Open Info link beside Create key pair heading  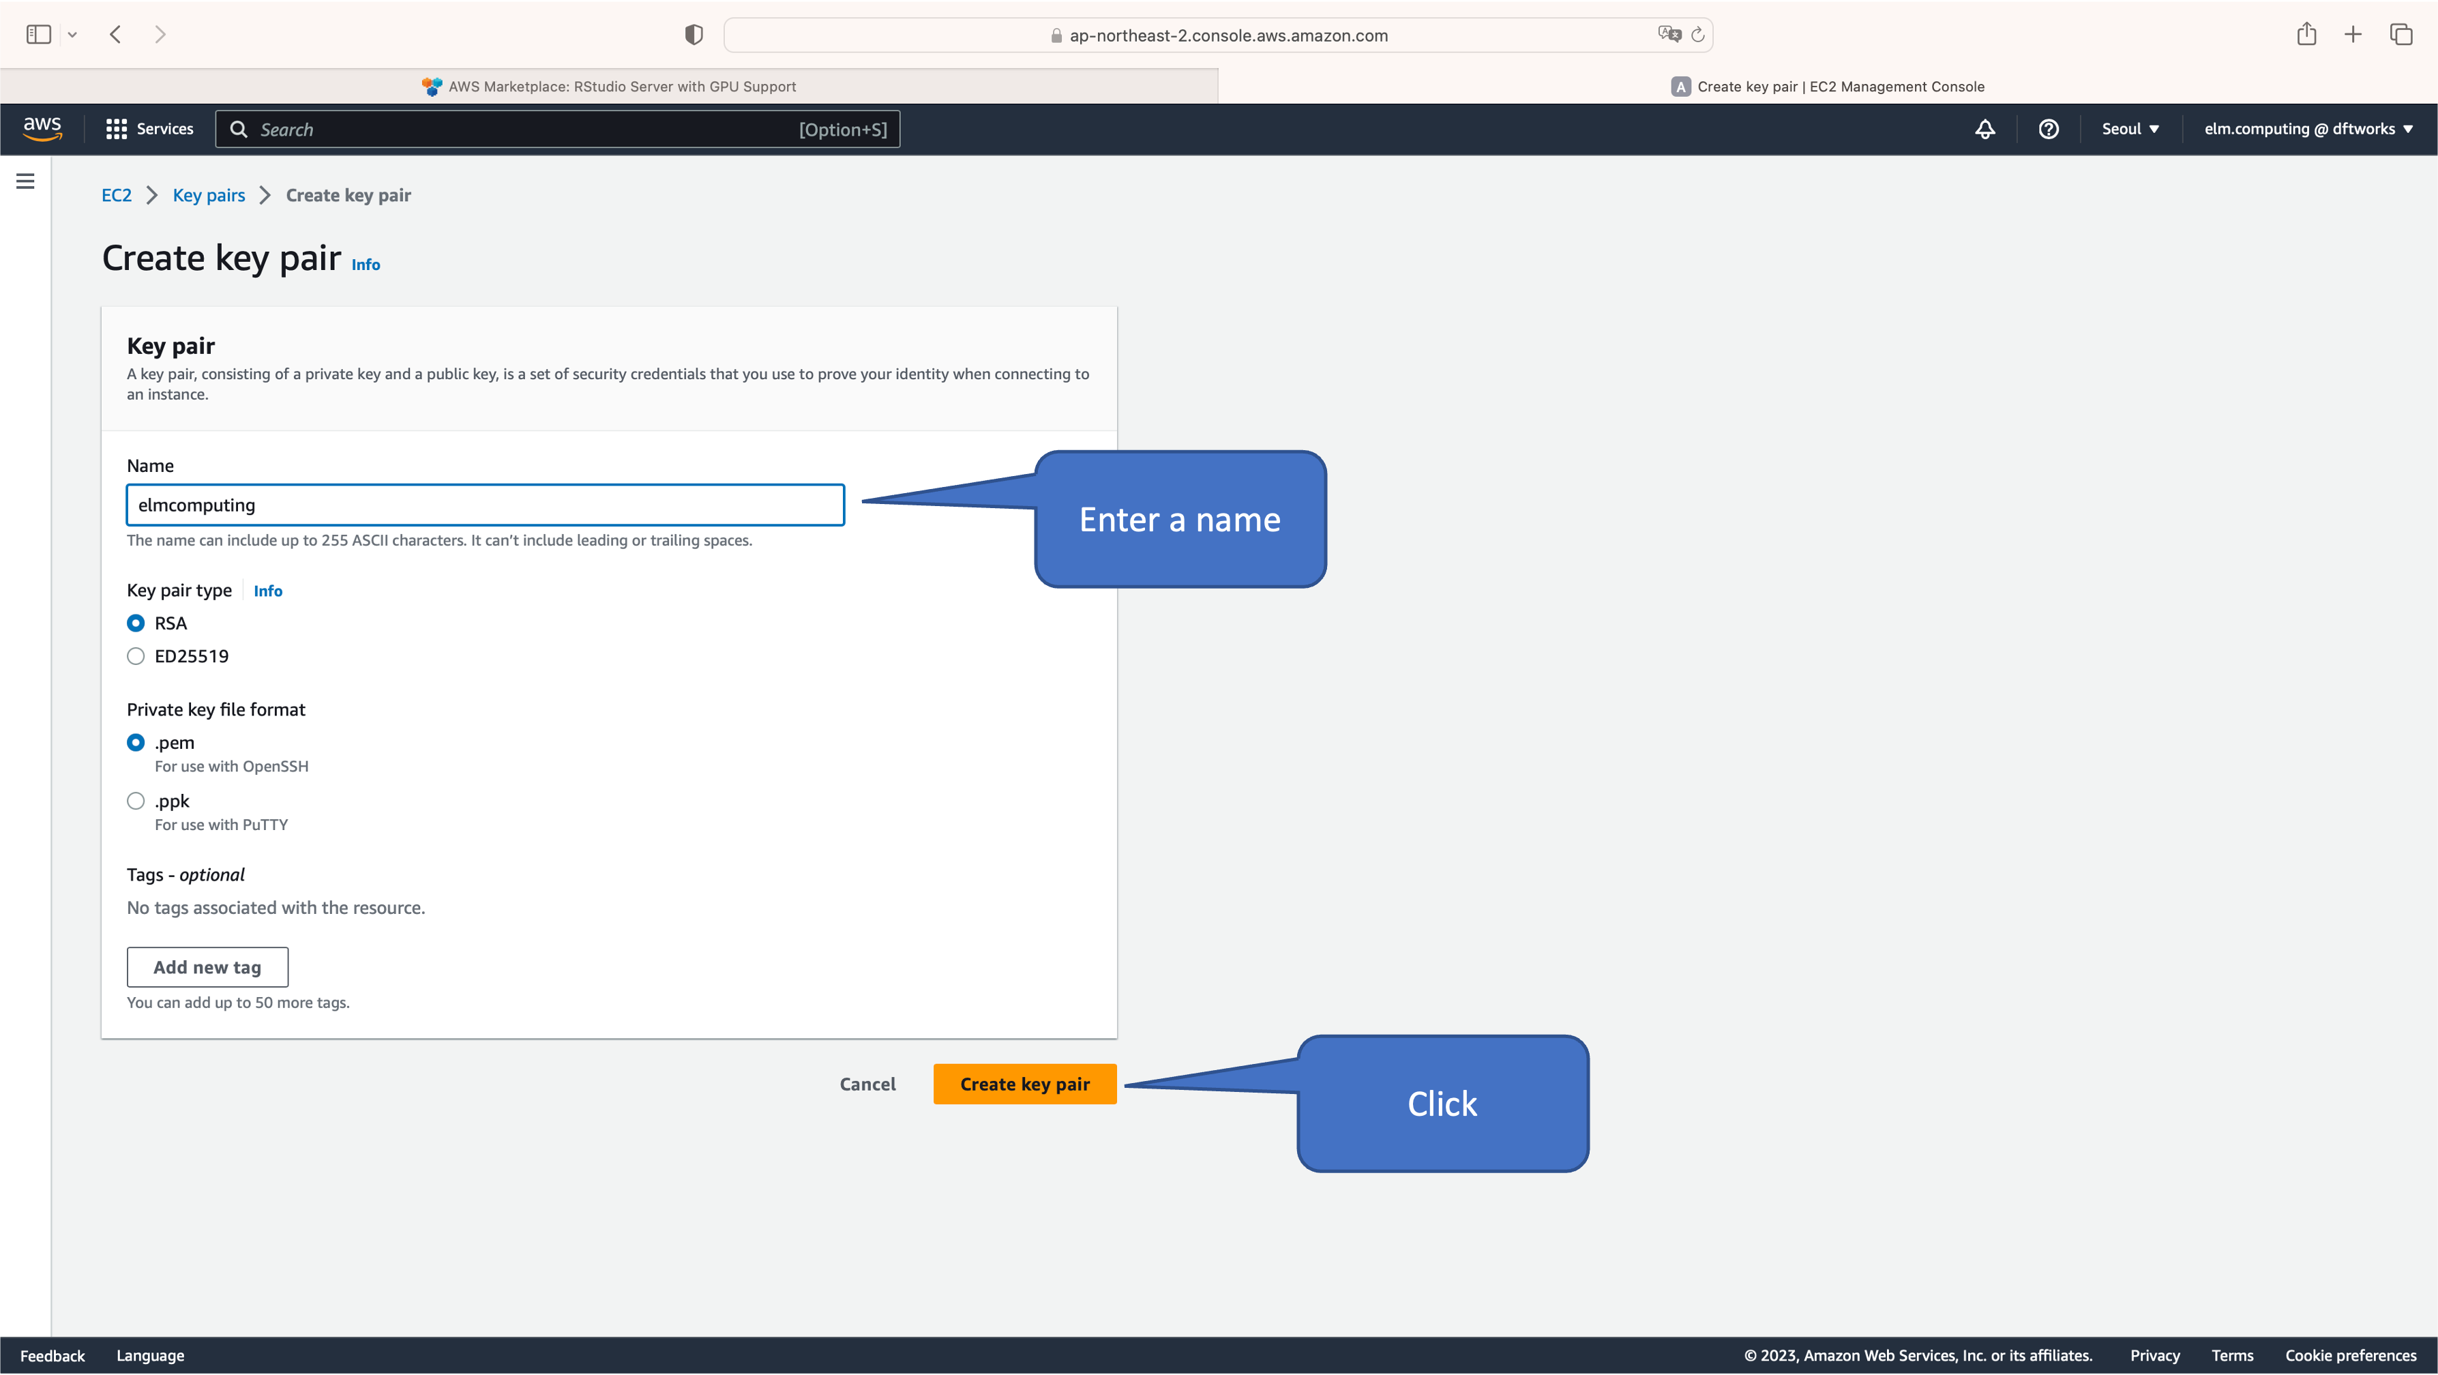(366, 265)
